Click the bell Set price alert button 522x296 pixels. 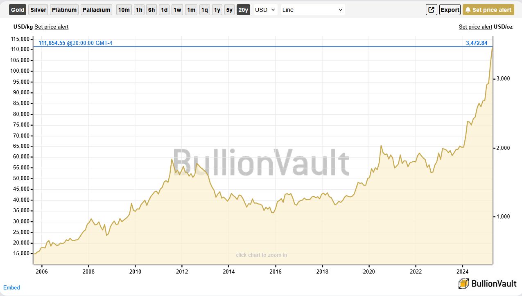tap(488, 10)
